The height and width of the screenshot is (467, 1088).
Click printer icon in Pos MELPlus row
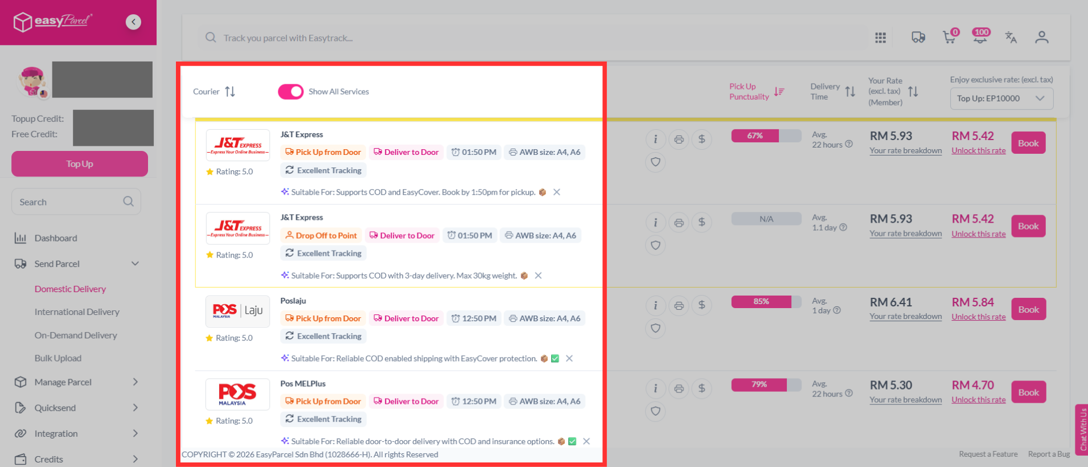pos(679,388)
